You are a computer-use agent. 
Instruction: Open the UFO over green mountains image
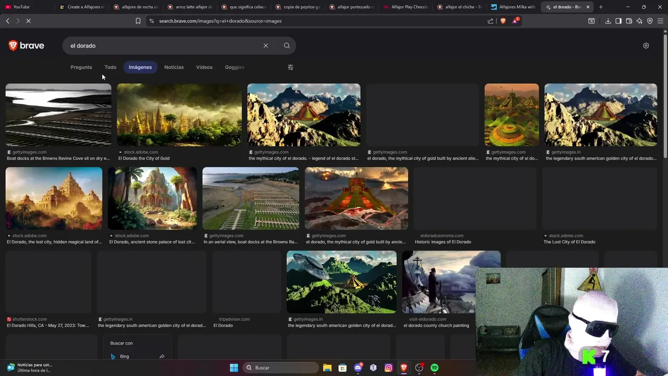coord(341,282)
